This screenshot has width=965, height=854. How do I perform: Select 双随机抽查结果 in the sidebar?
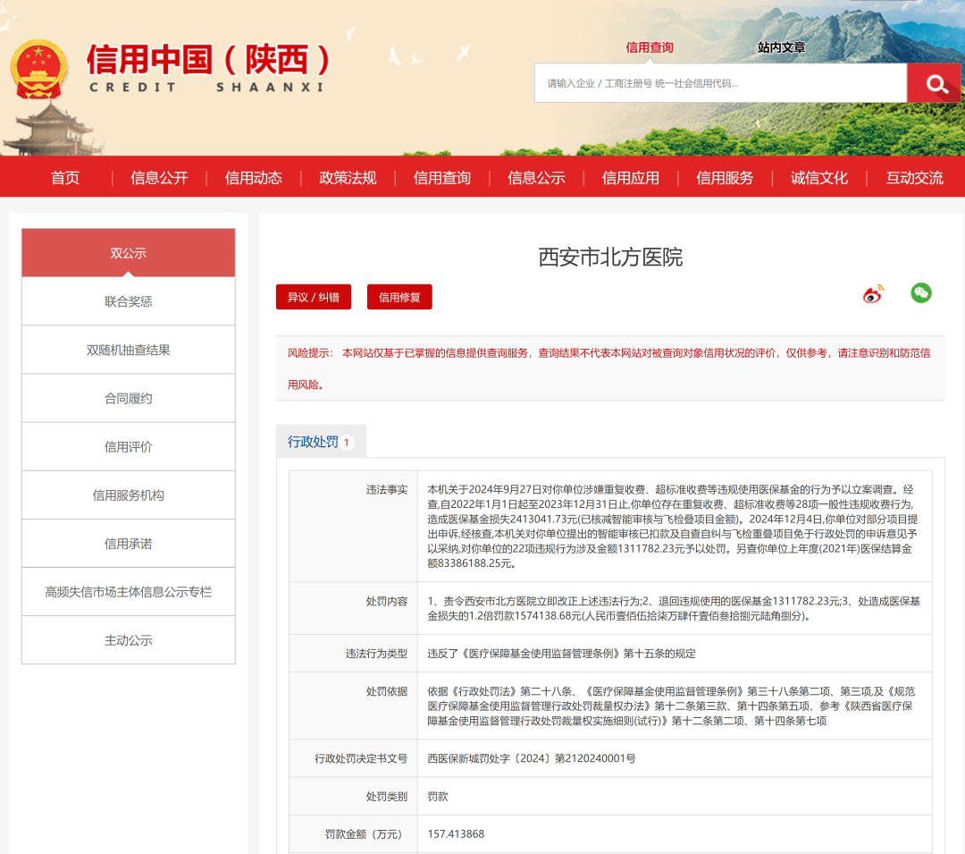pos(128,350)
